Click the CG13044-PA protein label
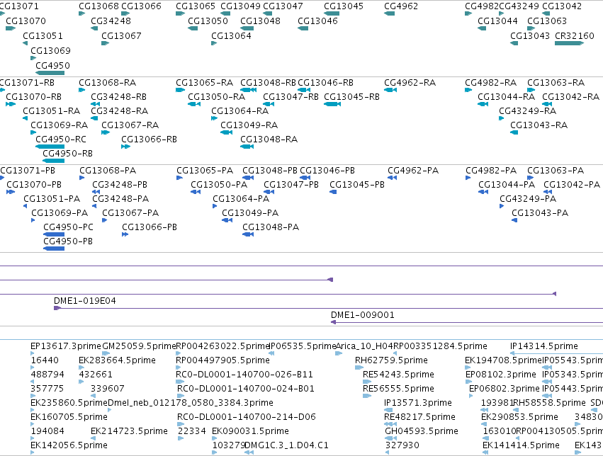Viewport: 603px width, 456px height. pos(507,184)
